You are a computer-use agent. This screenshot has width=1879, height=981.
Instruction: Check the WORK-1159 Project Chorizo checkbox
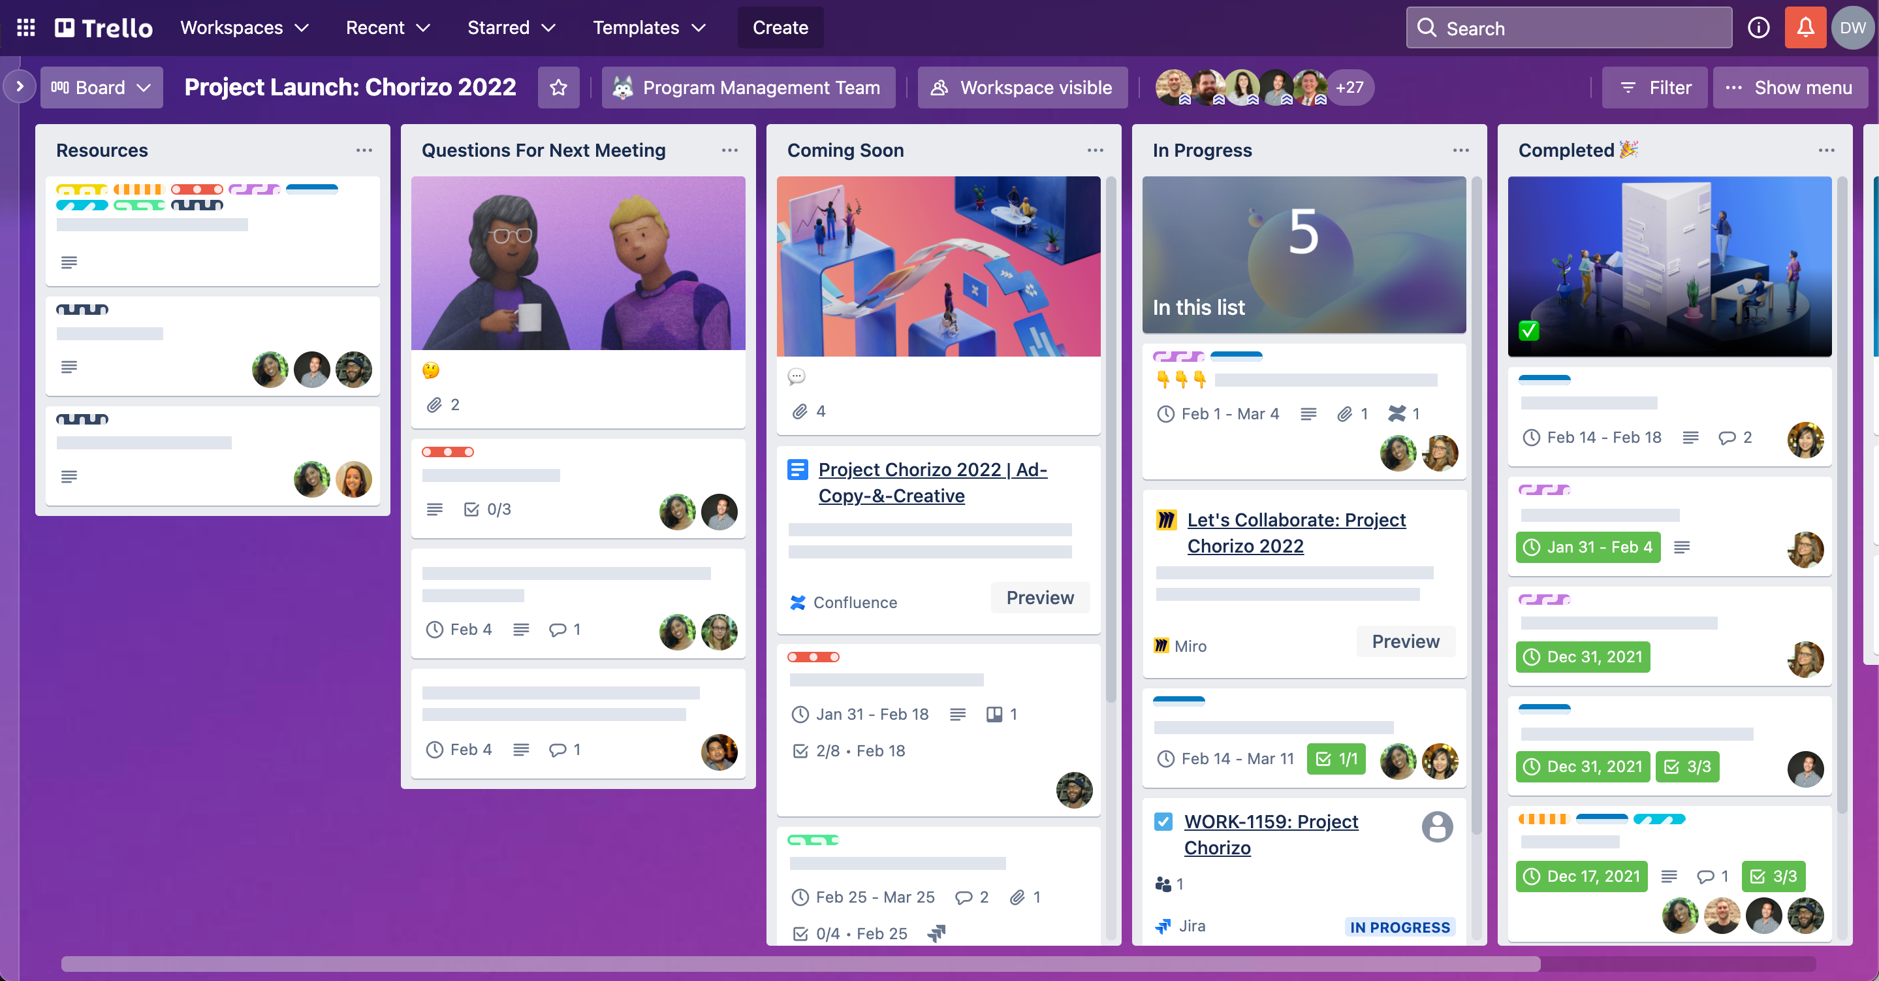[x=1163, y=820]
